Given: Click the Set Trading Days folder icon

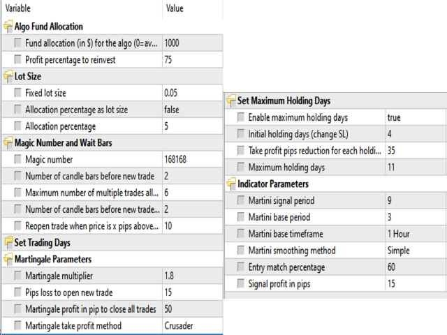Looking at the screenshot, I should [x=8, y=242].
